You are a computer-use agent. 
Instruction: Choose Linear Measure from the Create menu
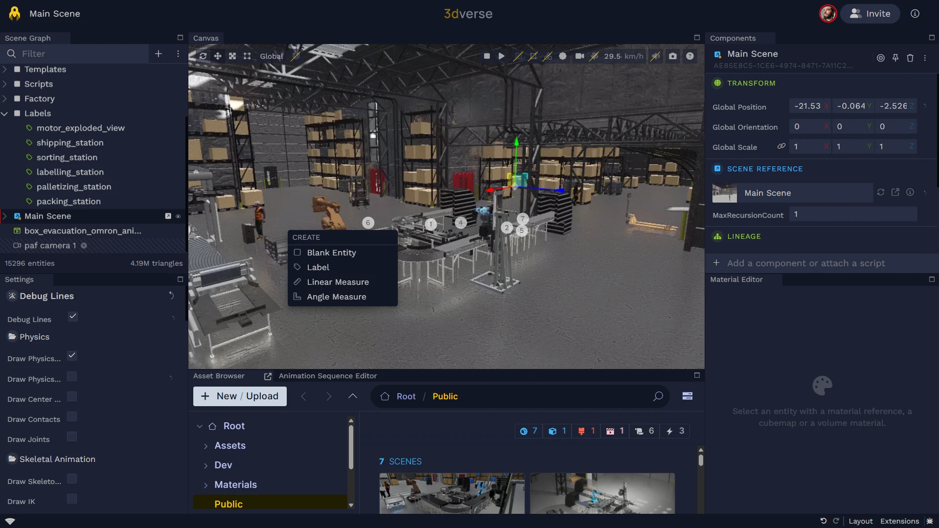tap(338, 282)
